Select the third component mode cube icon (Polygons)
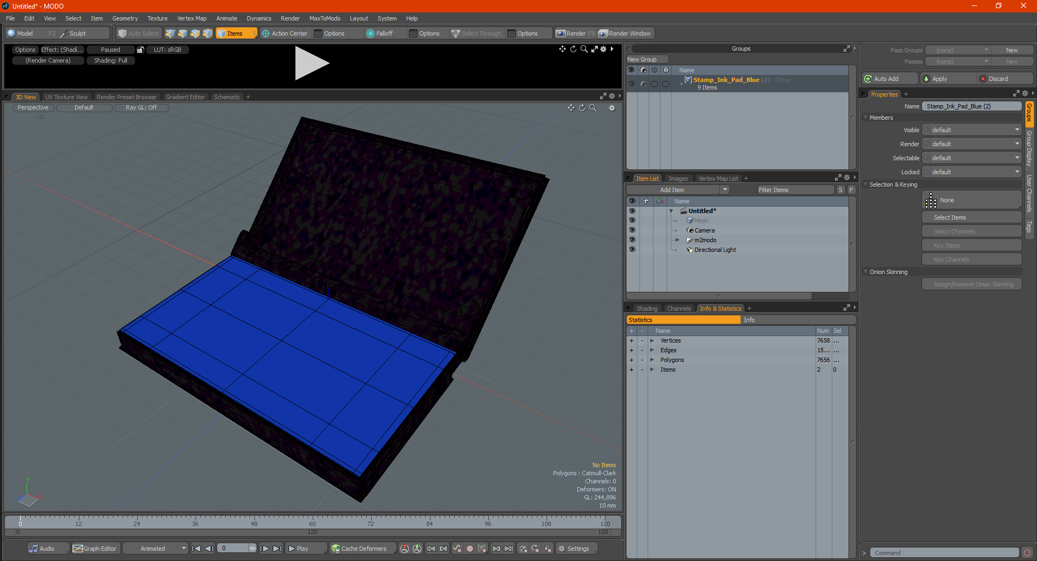The image size is (1037, 561). [x=195, y=33]
